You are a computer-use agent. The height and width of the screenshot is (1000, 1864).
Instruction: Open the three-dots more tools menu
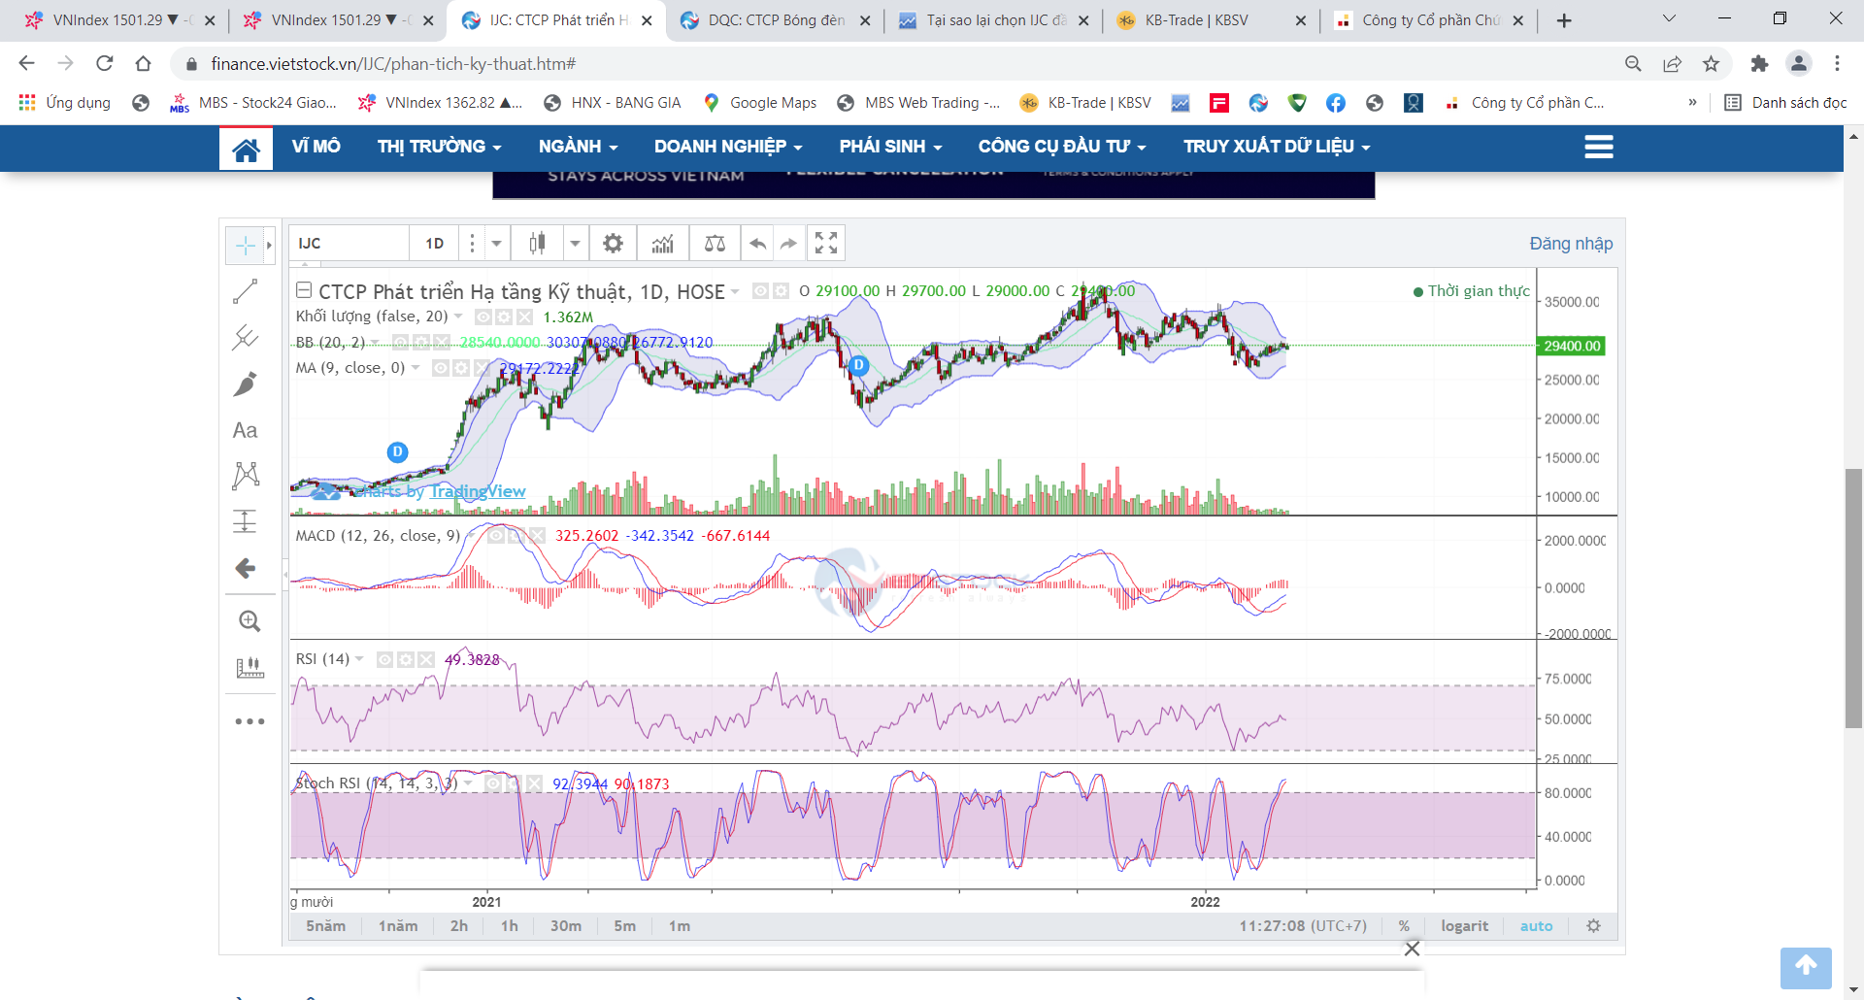250,721
